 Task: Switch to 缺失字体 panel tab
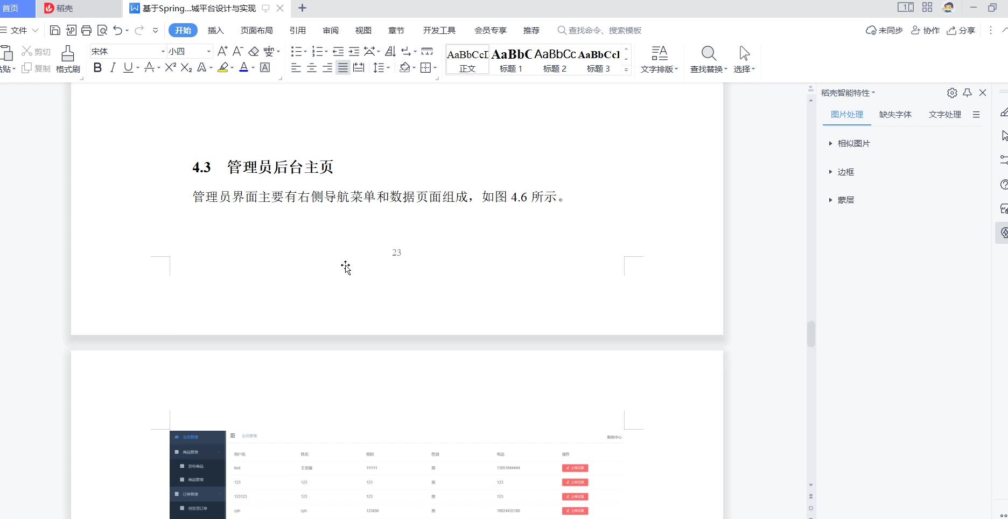tap(895, 114)
